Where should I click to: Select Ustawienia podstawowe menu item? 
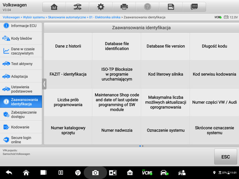21,89
